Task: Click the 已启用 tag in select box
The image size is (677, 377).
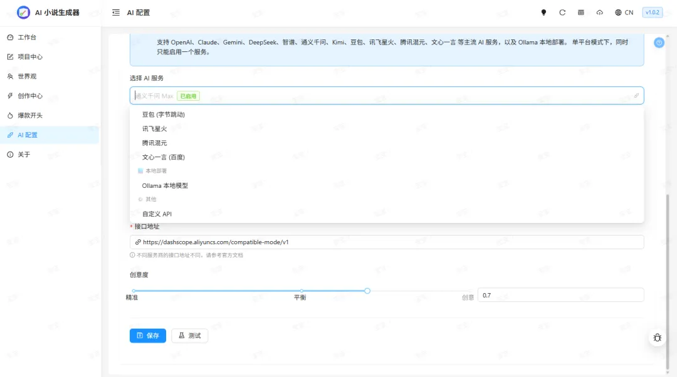Action: point(188,96)
